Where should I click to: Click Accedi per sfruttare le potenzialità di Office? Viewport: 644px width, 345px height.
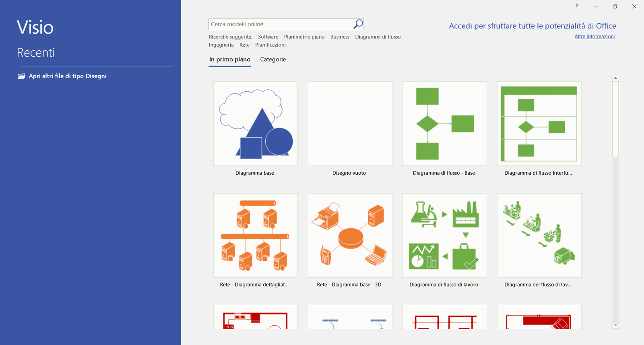[x=533, y=26]
